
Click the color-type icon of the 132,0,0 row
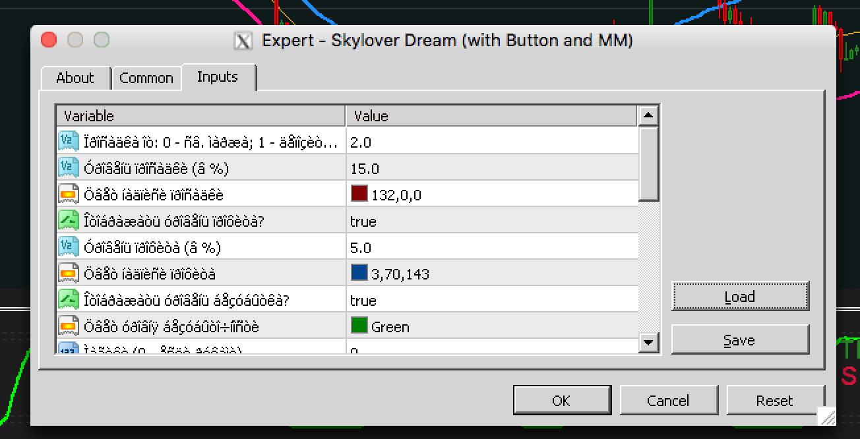click(x=69, y=194)
